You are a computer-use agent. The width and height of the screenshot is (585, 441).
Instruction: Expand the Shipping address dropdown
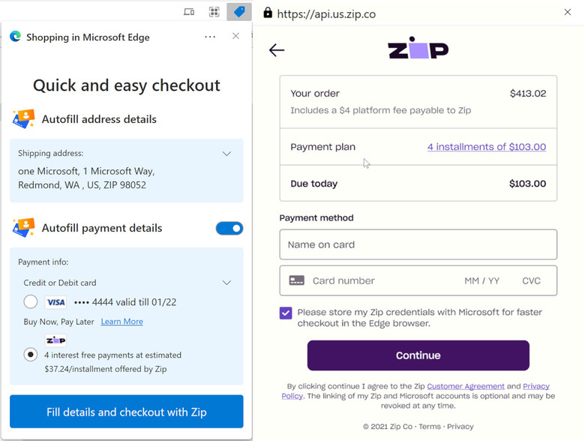226,154
